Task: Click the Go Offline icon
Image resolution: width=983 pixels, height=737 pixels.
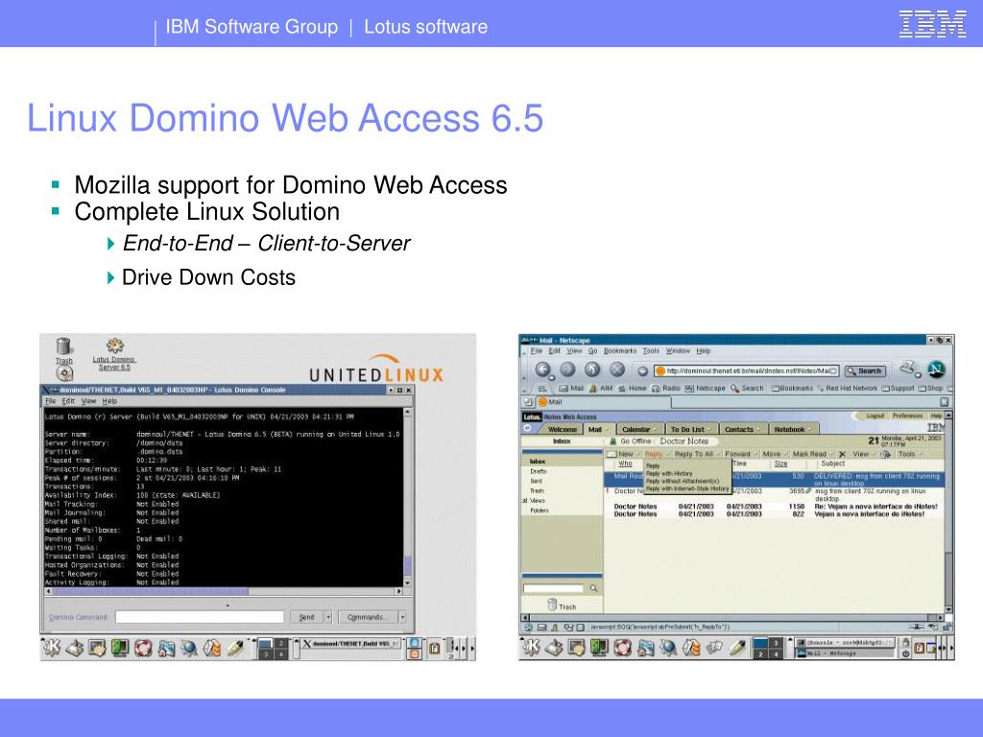Action: point(613,441)
